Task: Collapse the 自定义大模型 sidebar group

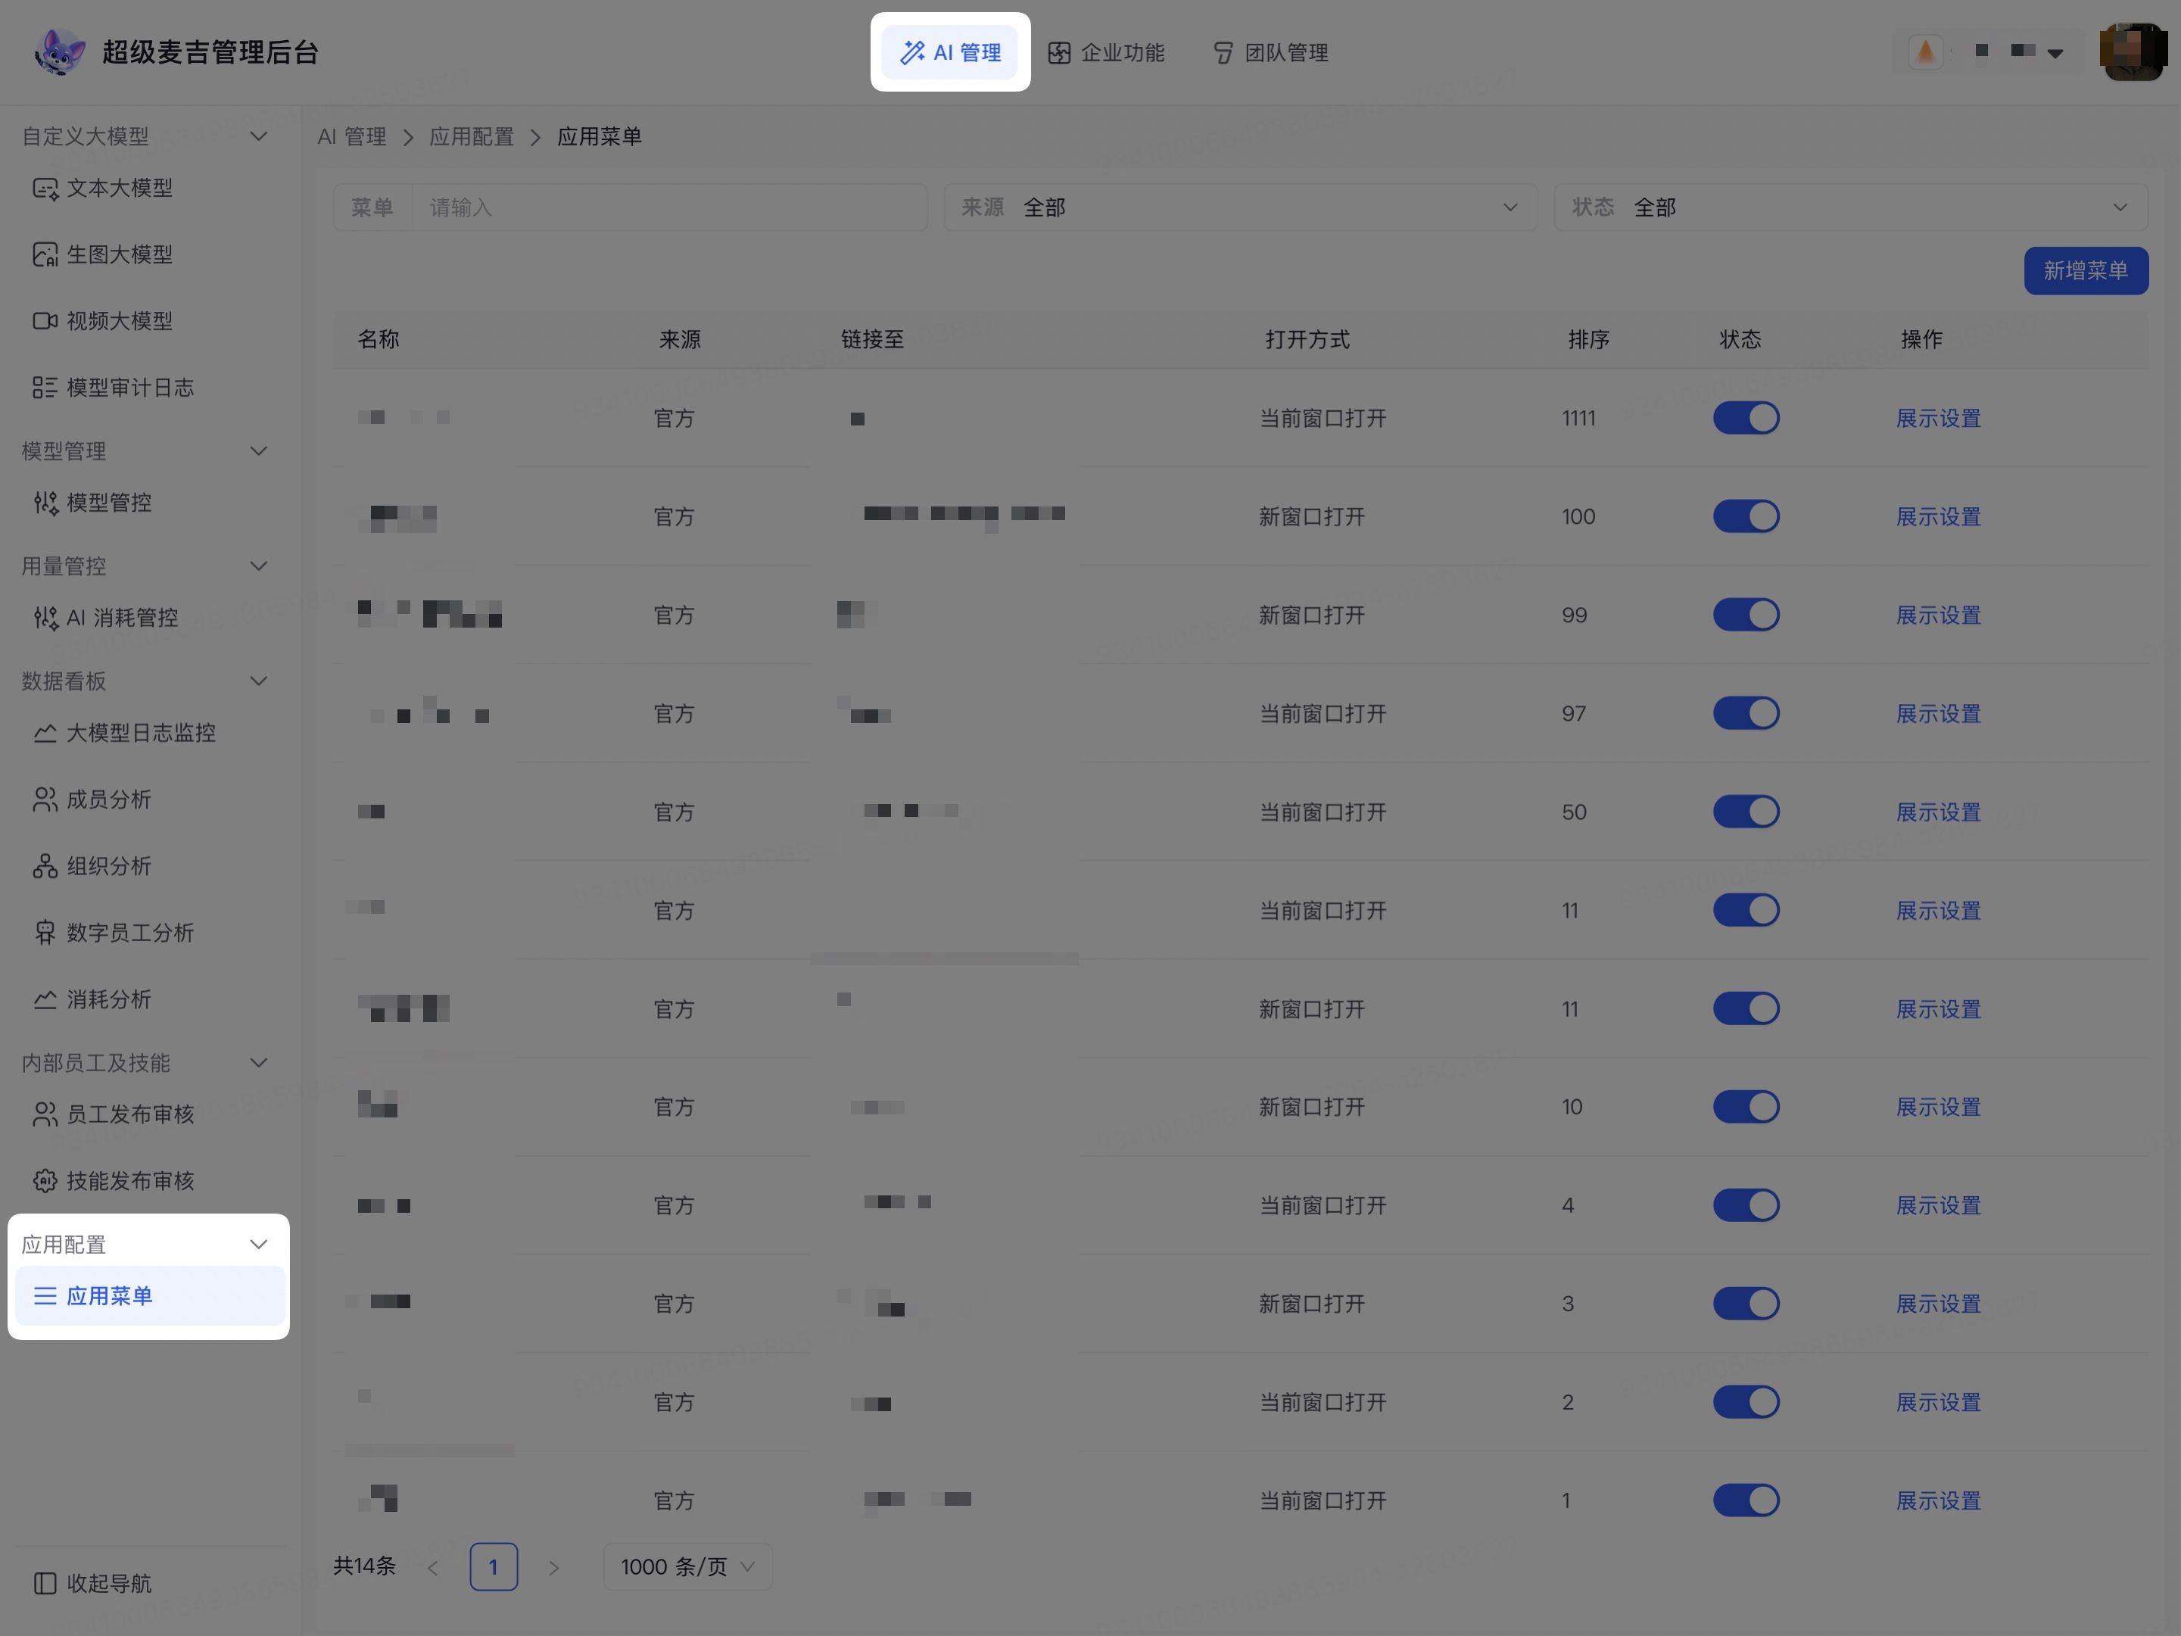Action: pos(258,136)
